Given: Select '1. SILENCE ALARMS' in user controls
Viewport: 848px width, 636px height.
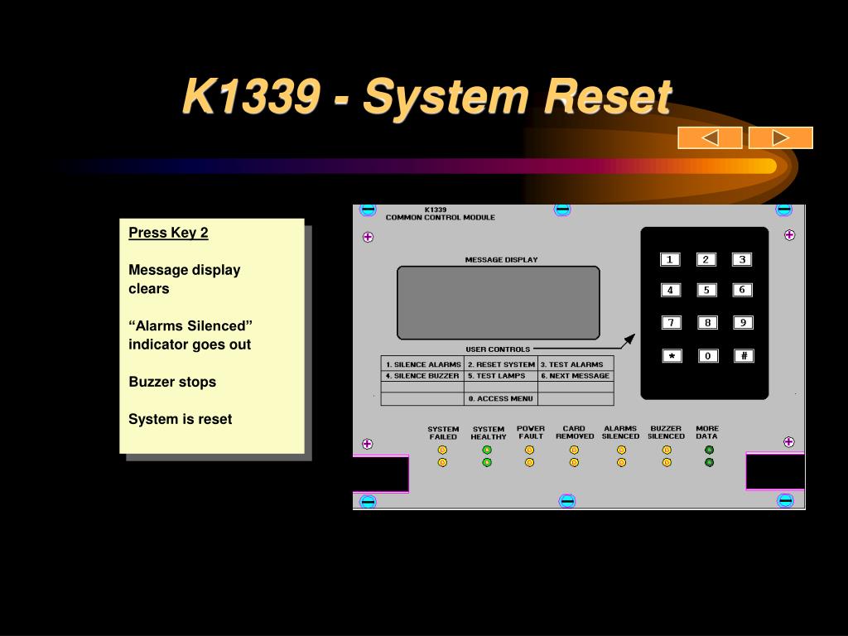Looking at the screenshot, I should point(423,364).
